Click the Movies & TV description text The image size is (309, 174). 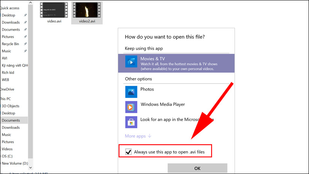(x=179, y=66)
